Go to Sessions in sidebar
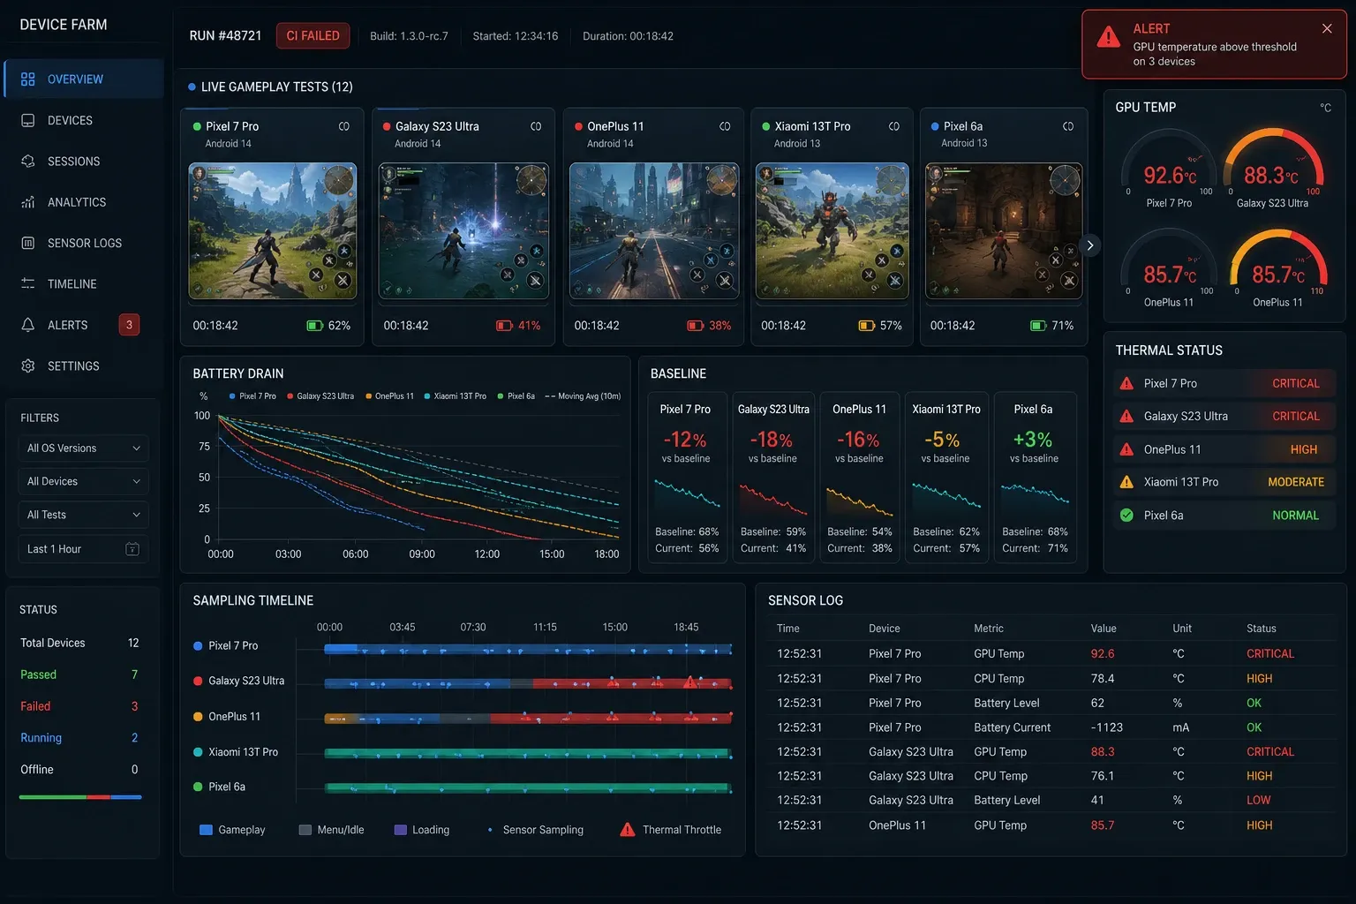 (x=84, y=162)
